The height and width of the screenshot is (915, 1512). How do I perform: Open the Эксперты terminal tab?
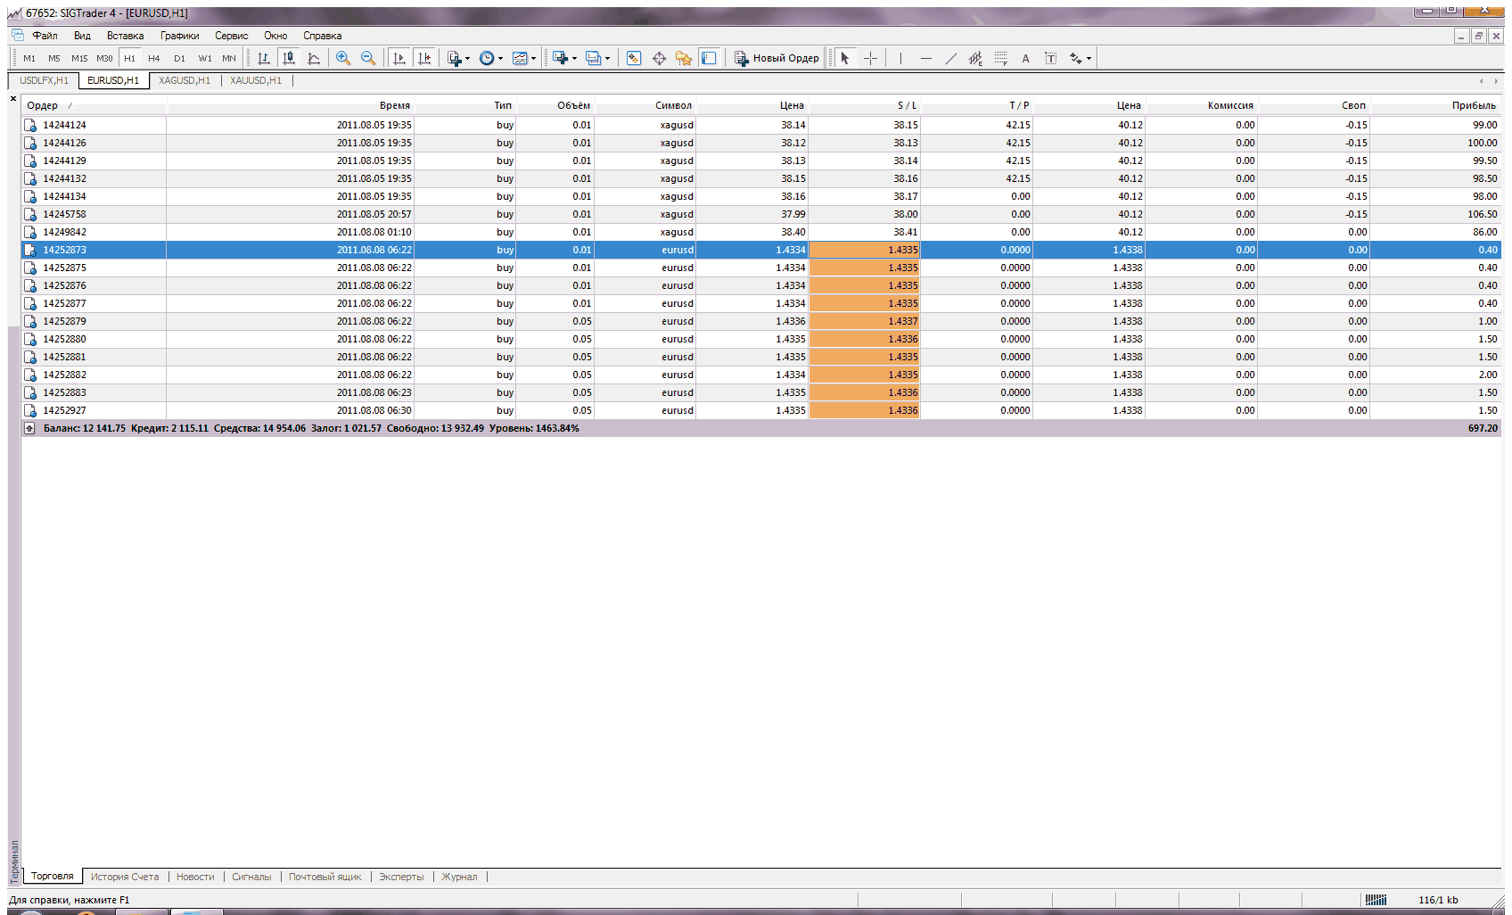tap(401, 877)
